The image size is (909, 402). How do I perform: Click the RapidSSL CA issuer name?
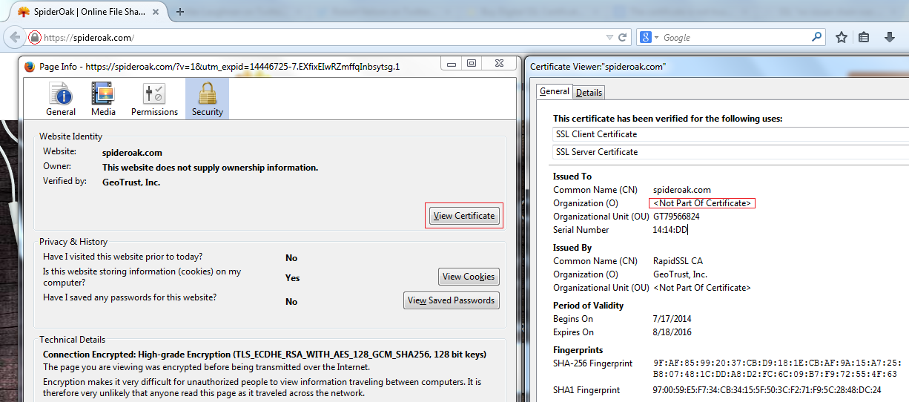point(678,261)
